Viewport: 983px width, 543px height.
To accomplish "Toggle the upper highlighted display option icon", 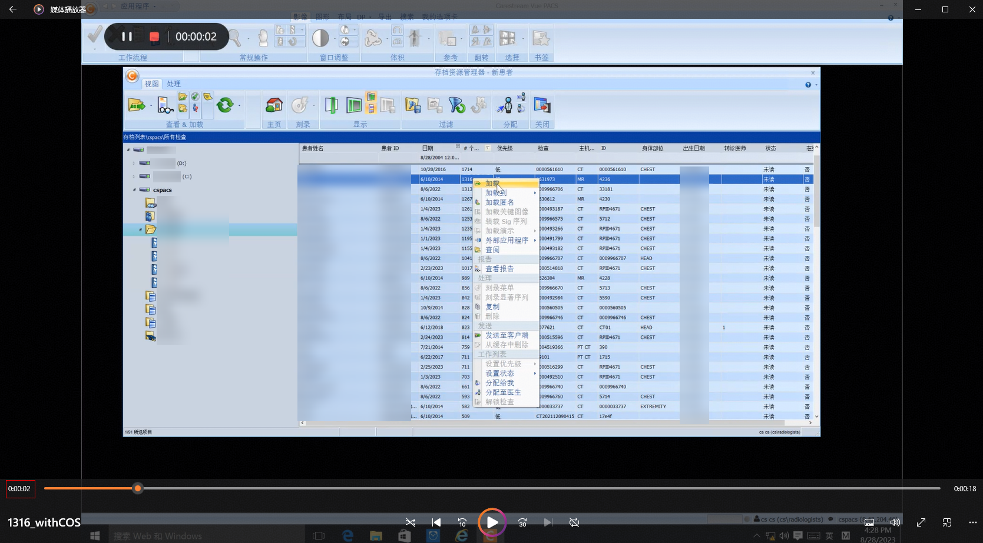I will pos(371,96).
